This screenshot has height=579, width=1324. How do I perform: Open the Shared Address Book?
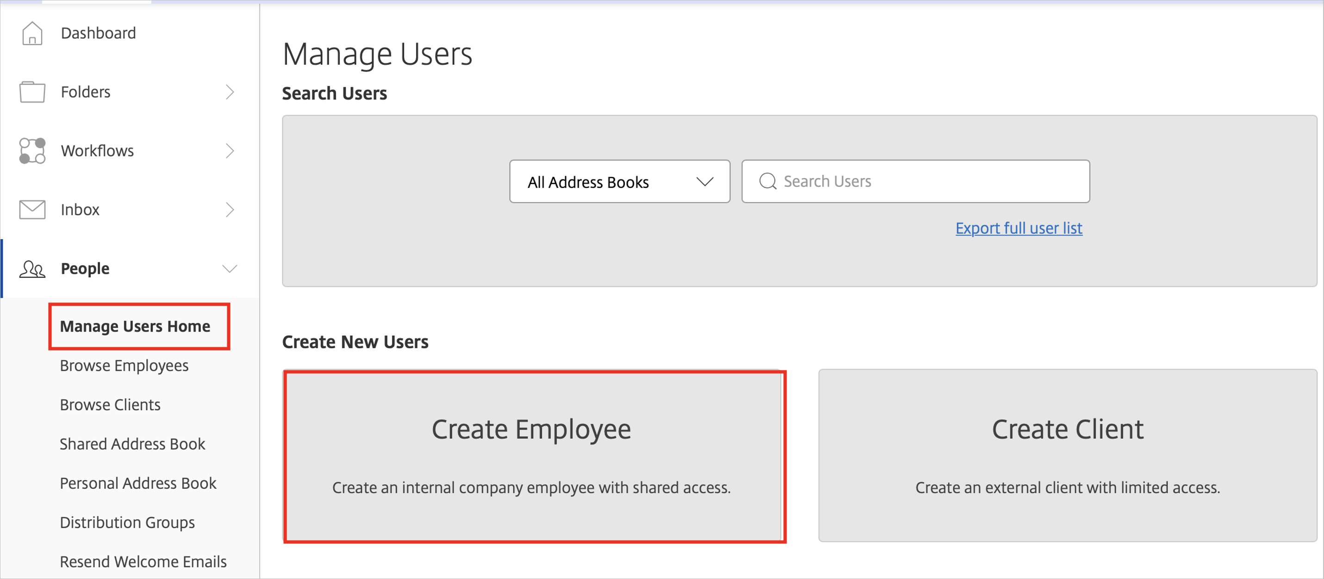132,443
